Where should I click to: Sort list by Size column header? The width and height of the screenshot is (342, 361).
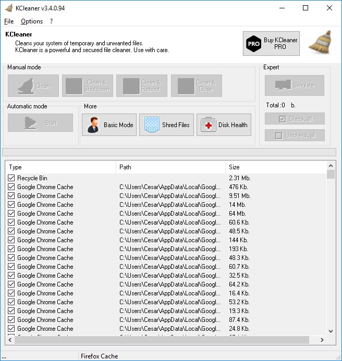276,167
